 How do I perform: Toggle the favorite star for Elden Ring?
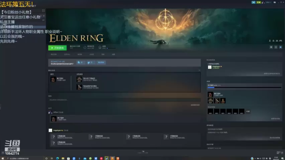pyautogui.click(x=280, y=47)
